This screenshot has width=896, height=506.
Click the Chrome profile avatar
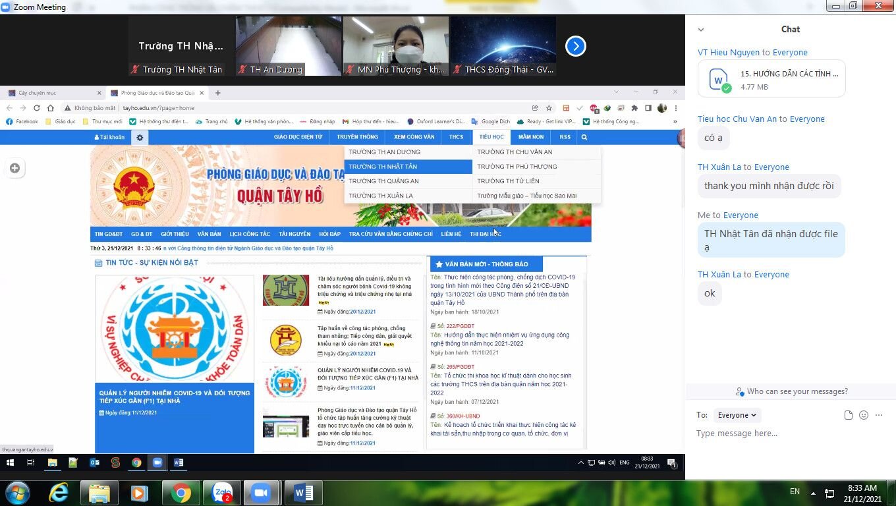click(x=662, y=107)
